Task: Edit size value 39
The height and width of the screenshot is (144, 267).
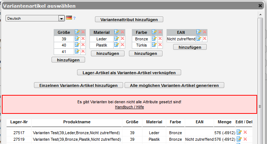Action: [77, 39]
